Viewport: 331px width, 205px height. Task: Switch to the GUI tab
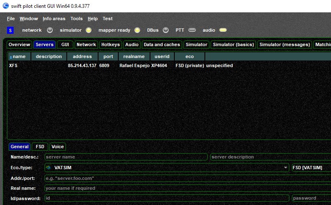click(x=65, y=44)
